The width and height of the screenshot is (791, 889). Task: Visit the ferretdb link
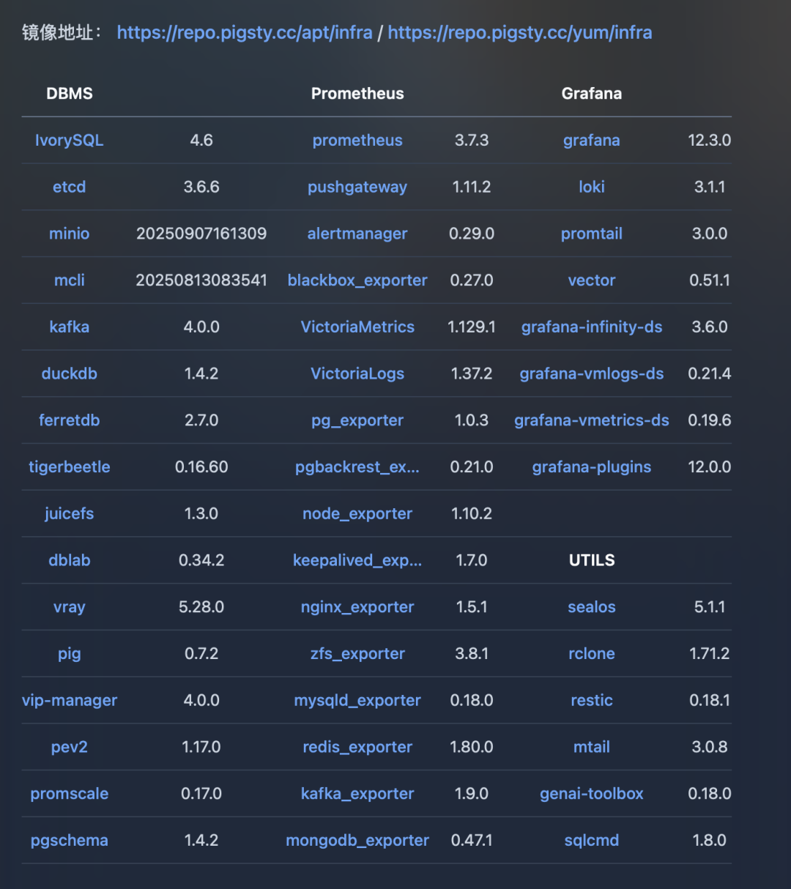[70, 420]
